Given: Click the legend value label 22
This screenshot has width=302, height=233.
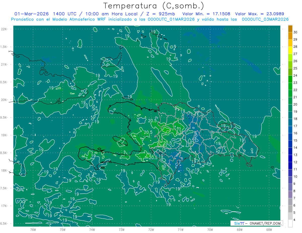Looking at the screenshot, I should coord(295,90).
